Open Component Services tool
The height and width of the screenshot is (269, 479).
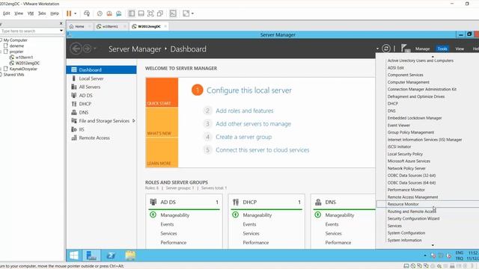tap(406, 75)
